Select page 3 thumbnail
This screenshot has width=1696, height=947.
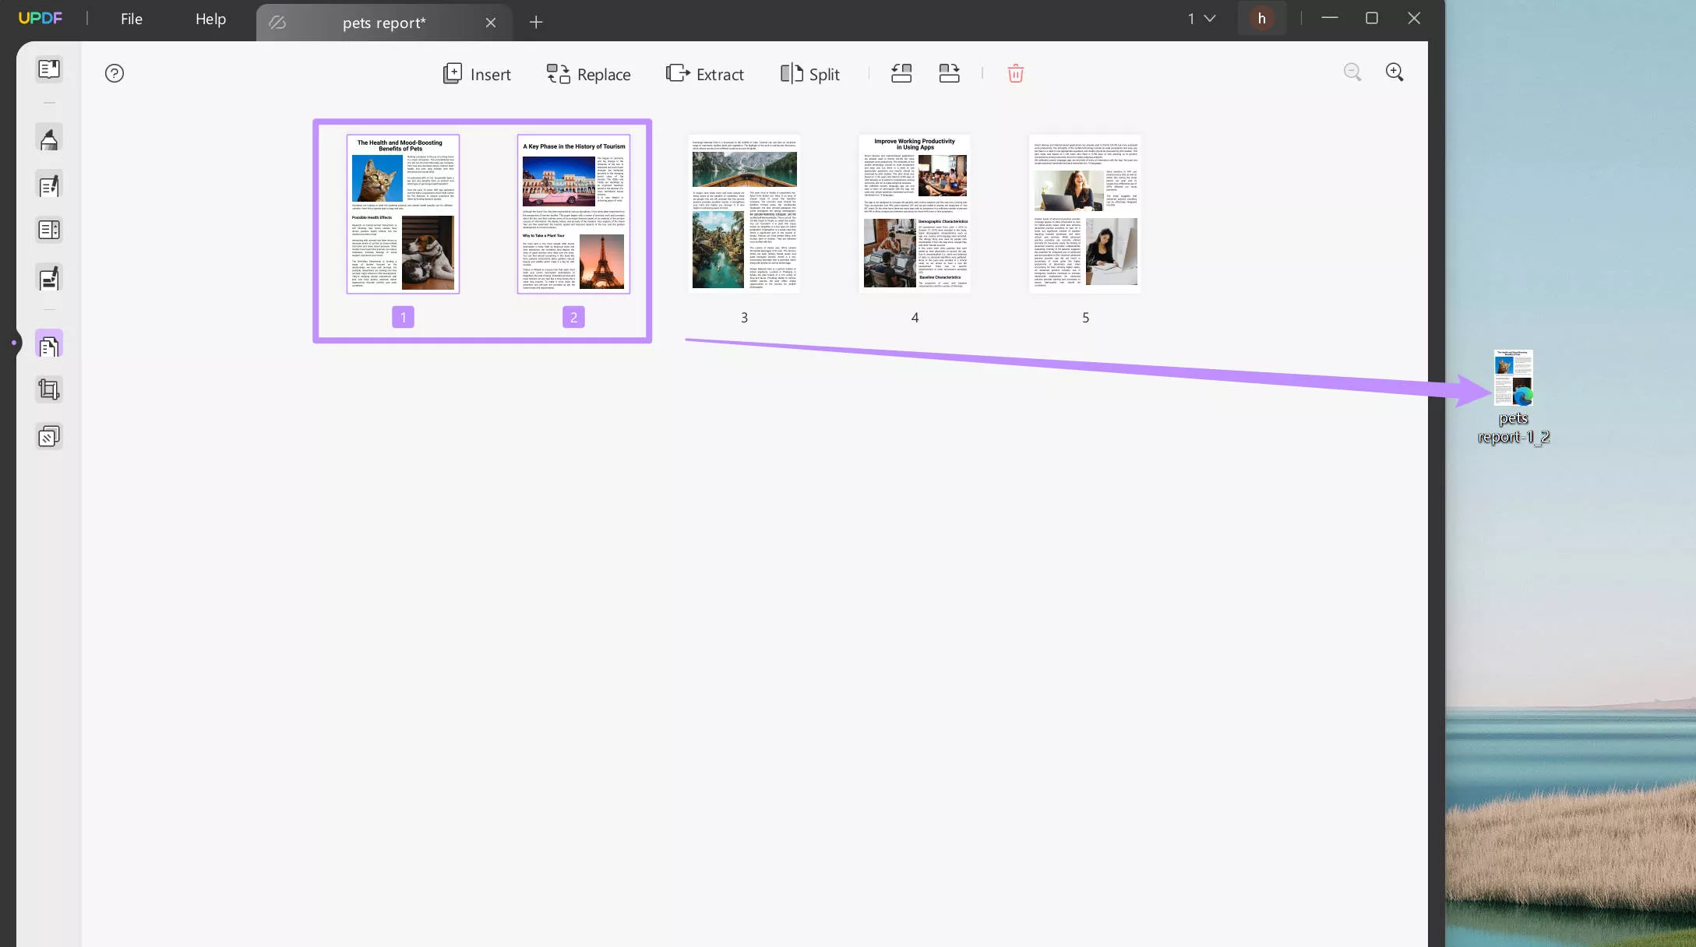744,214
